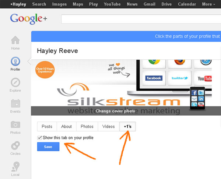Open the Videos tab

[108, 126]
